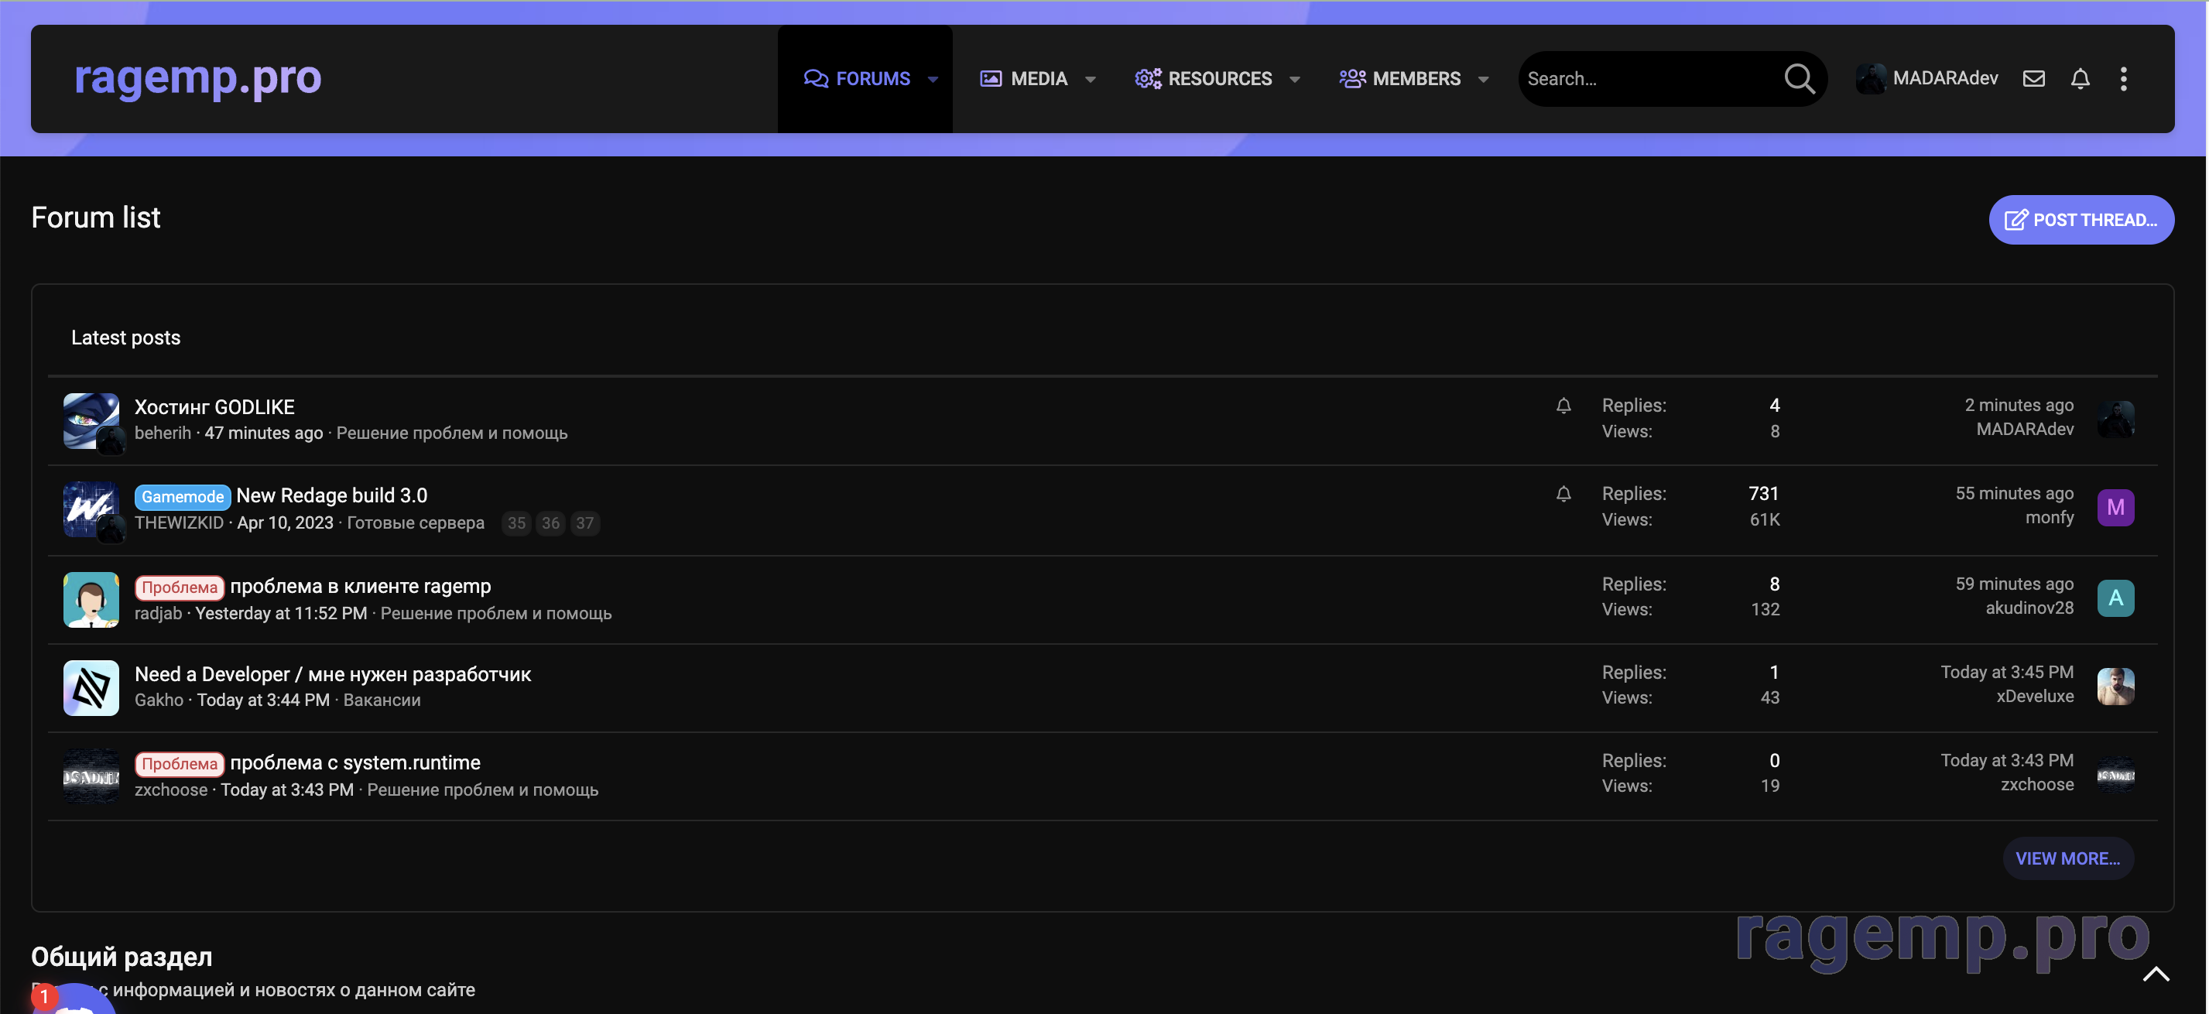This screenshot has height=1014, width=2209.
Task: Open thread Хостинг GODLIKE
Action: [214, 406]
